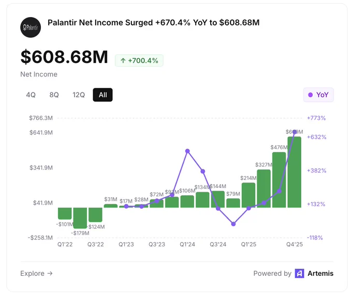
Task: Click the Palantir logo icon
Action: pyautogui.click(x=31, y=27)
